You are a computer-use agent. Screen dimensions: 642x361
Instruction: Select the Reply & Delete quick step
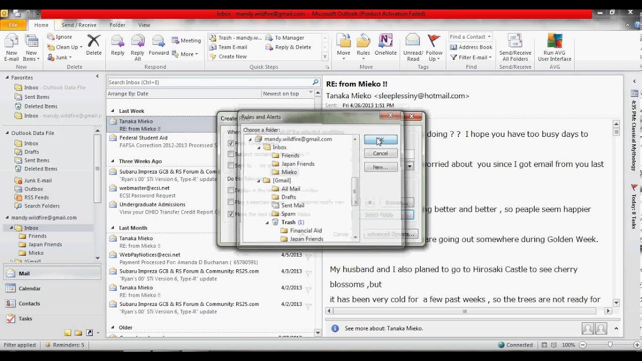pyautogui.click(x=288, y=47)
